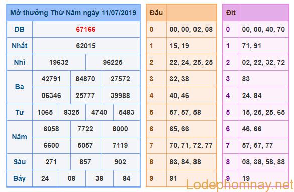294x192 pixels.
Task: Click Ba prize number 84870
Action: click(85, 79)
